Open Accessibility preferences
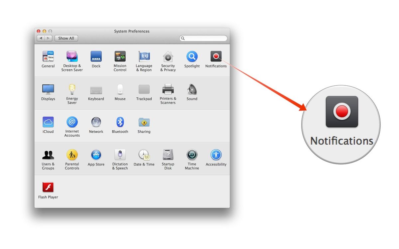The height and width of the screenshot is (249, 399). 216,154
